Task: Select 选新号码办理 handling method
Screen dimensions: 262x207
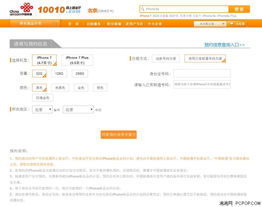Action: 166,58
